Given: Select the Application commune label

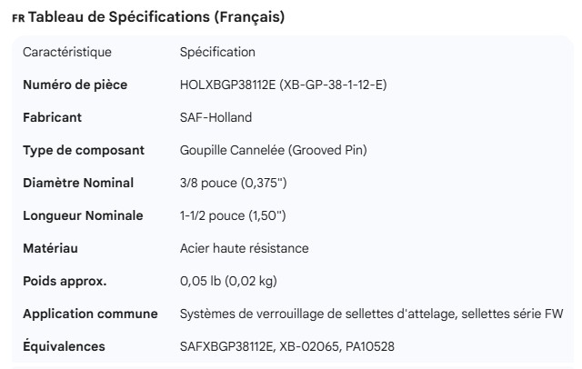Looking at the screenshot, I should point(90,314).
